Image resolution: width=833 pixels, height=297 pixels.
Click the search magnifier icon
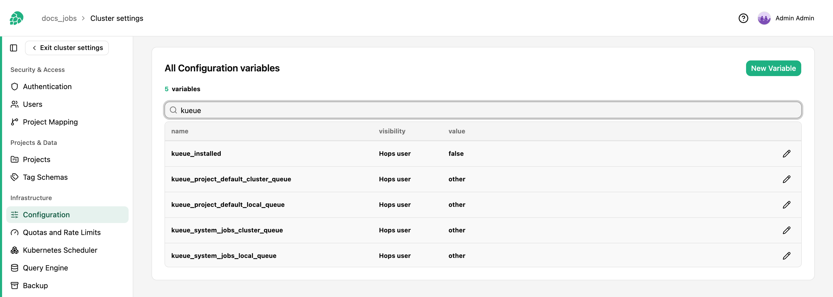[173, 110]
